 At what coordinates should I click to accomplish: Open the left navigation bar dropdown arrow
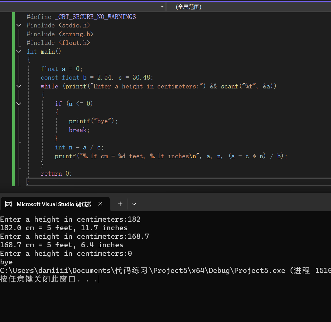point(162,7)
